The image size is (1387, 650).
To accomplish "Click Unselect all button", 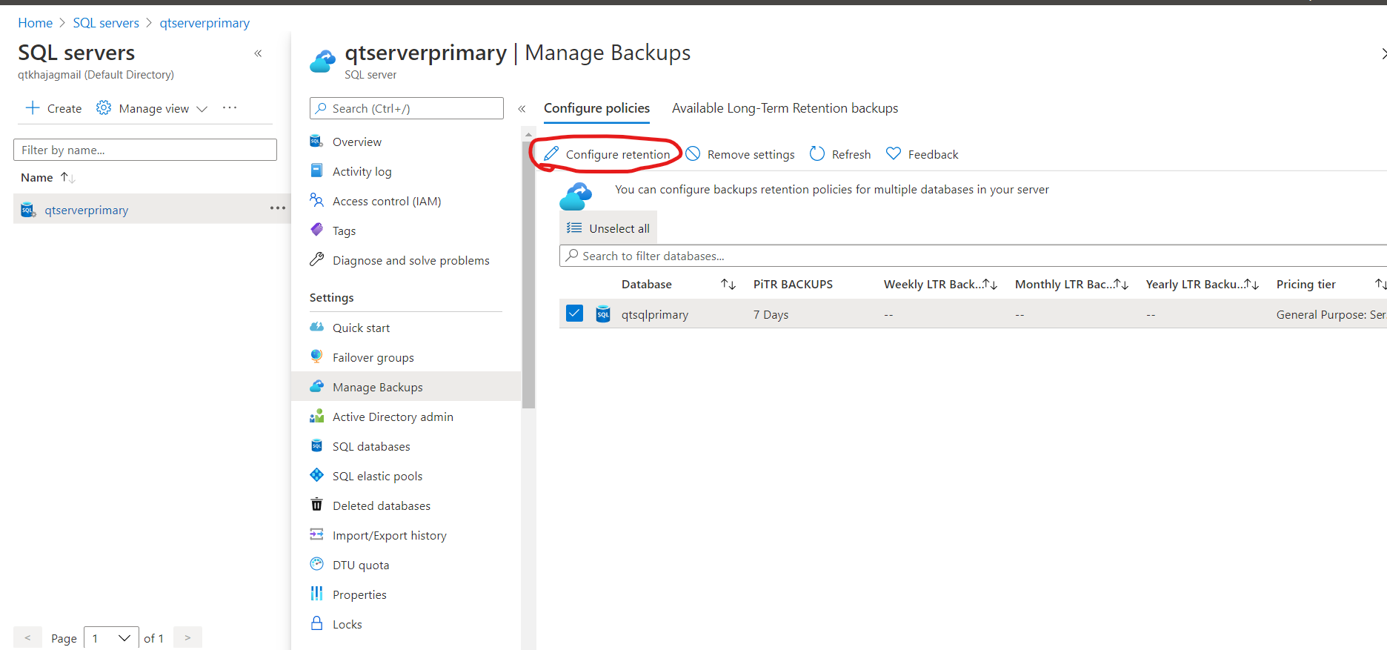I will tap(608, 228).
